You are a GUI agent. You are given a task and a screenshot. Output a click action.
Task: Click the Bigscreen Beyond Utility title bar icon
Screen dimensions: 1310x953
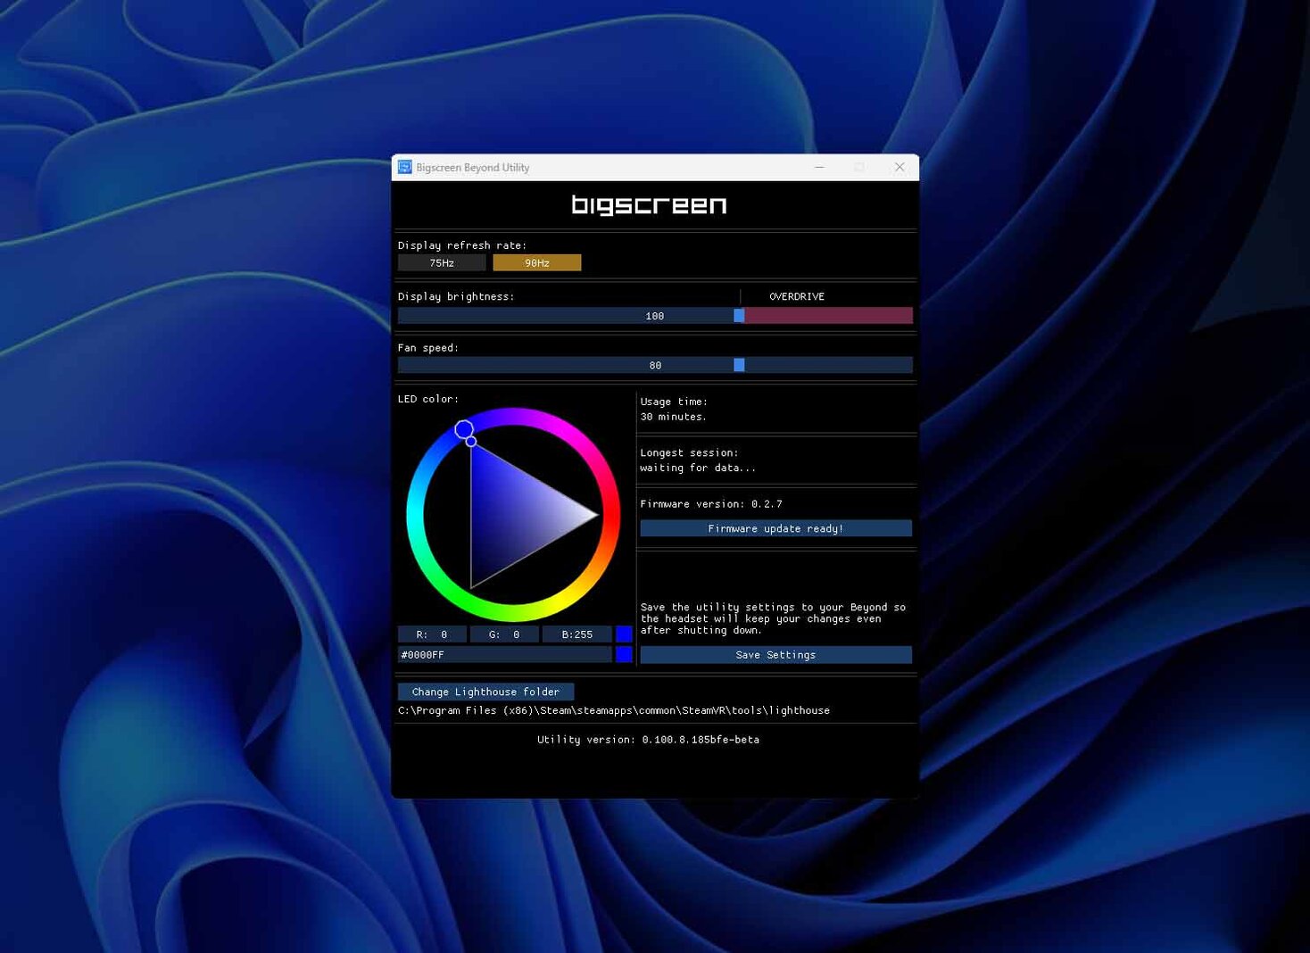pyautogui.click(x=404, y=167)
